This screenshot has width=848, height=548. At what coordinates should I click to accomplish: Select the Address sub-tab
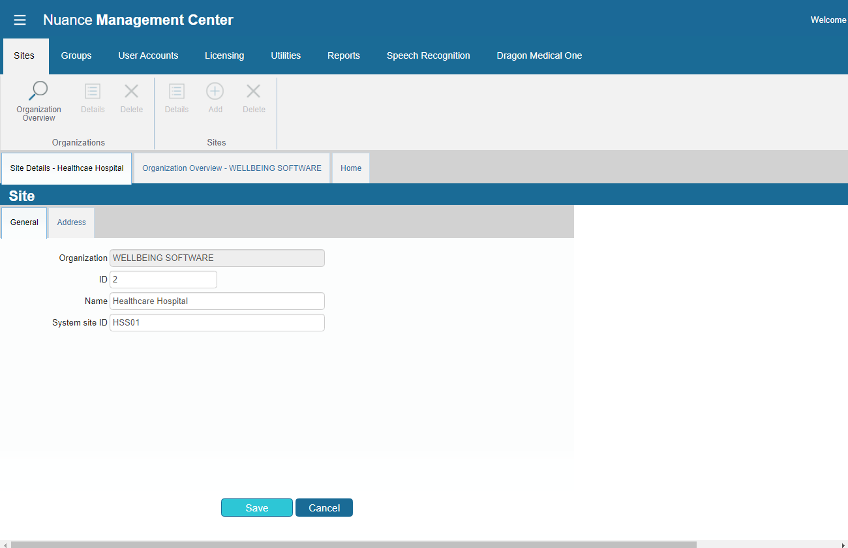pos(72,222)
